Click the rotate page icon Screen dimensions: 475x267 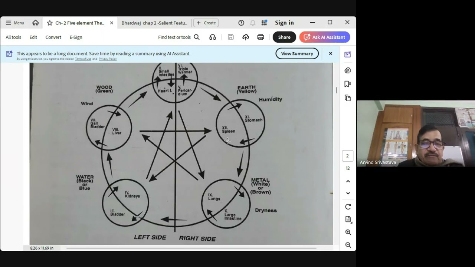(x=348, y=207)
